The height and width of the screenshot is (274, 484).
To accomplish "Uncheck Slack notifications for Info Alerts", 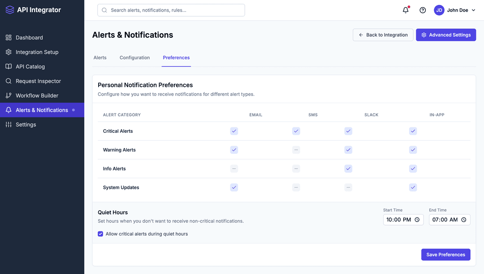I will coord(348,169).
